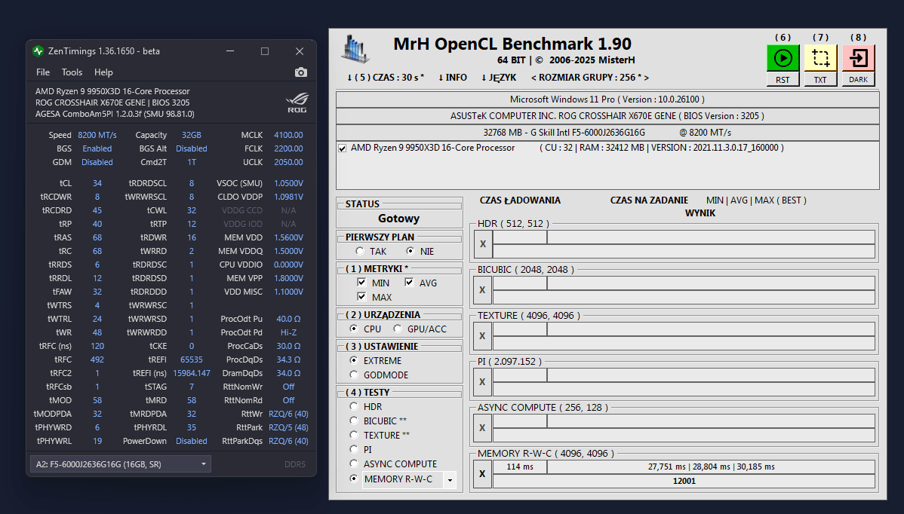
Task: Click the CZAS : 30 s time setting
Action: coord(386,77)
